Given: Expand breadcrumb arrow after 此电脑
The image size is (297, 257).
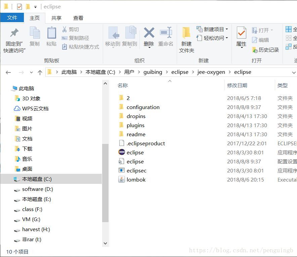Looking at the screenshot, I should point(81,72).
